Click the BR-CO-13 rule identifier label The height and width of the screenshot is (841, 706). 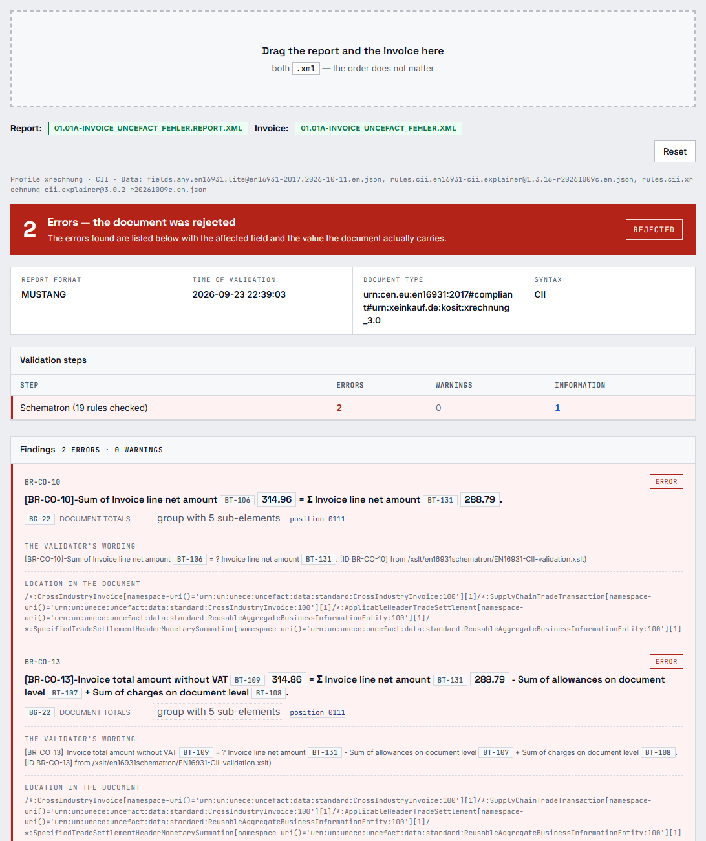[x=43, y=662]
